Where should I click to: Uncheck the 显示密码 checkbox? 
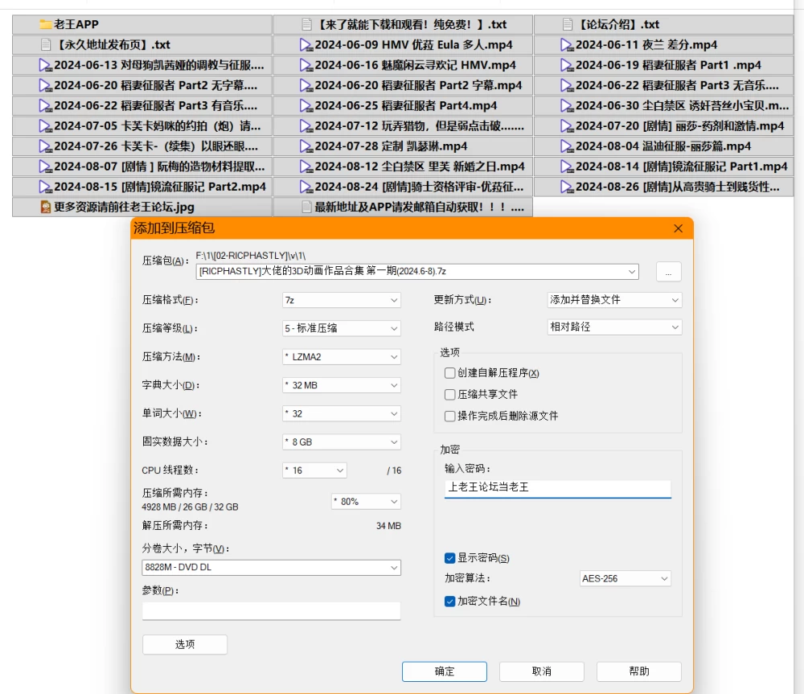449,558
